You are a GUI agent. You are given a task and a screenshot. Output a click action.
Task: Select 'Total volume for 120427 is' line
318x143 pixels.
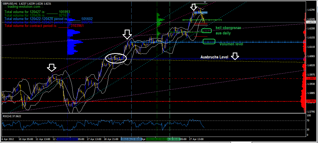tap(37, 12)
